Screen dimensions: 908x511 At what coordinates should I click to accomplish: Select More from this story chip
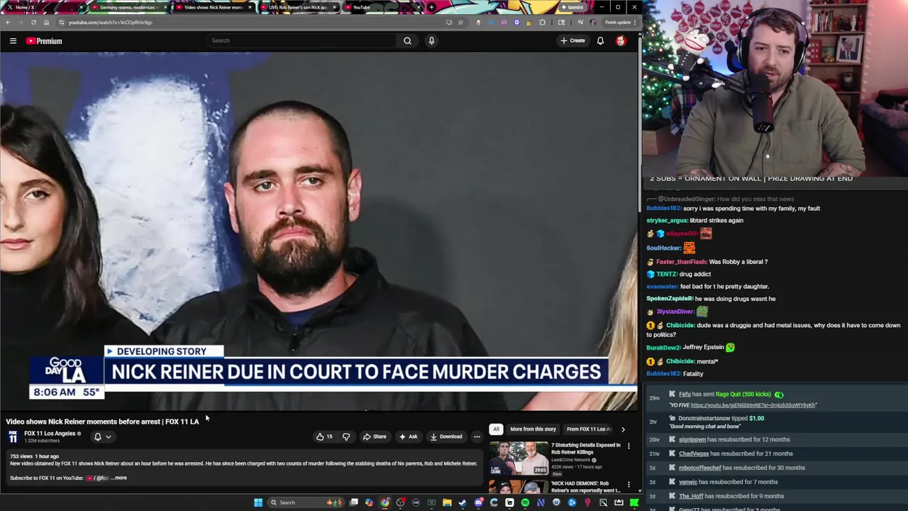533,429
